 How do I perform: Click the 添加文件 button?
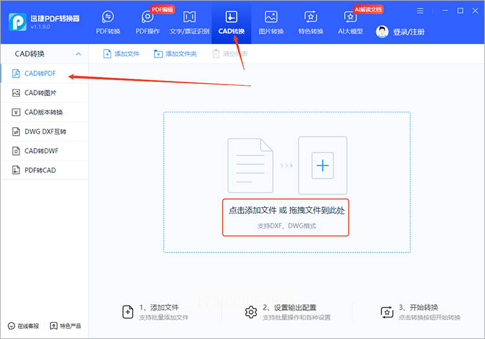pos(122,54)
